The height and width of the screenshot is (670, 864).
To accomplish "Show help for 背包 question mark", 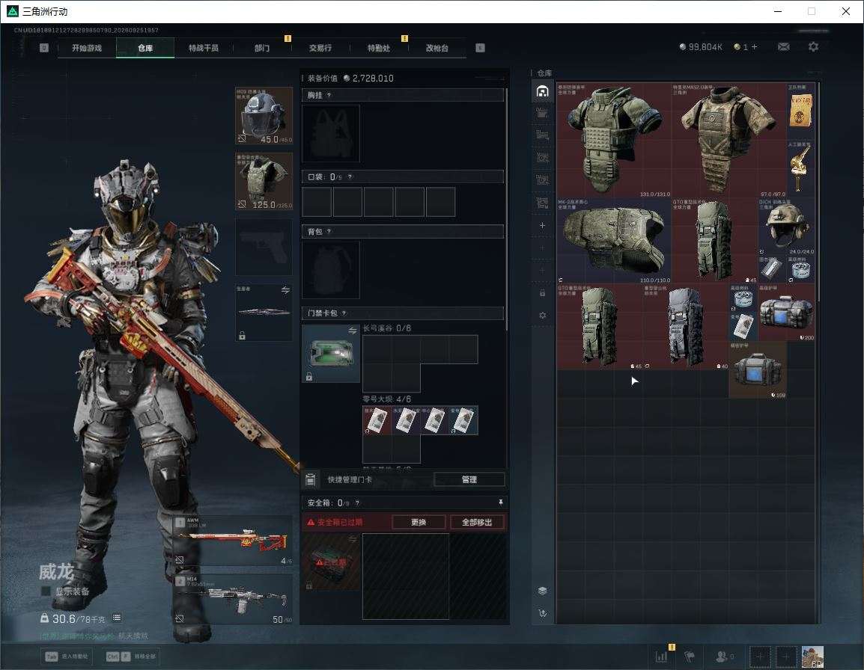I will 329,231.
